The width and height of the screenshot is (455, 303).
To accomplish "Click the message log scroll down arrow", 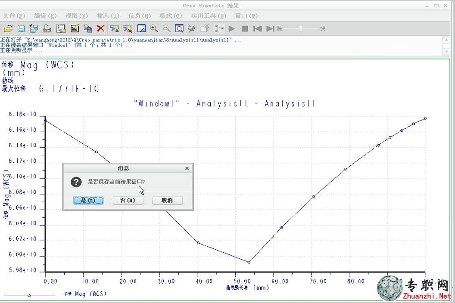I will pyautogui.click(x=446, y=52).
